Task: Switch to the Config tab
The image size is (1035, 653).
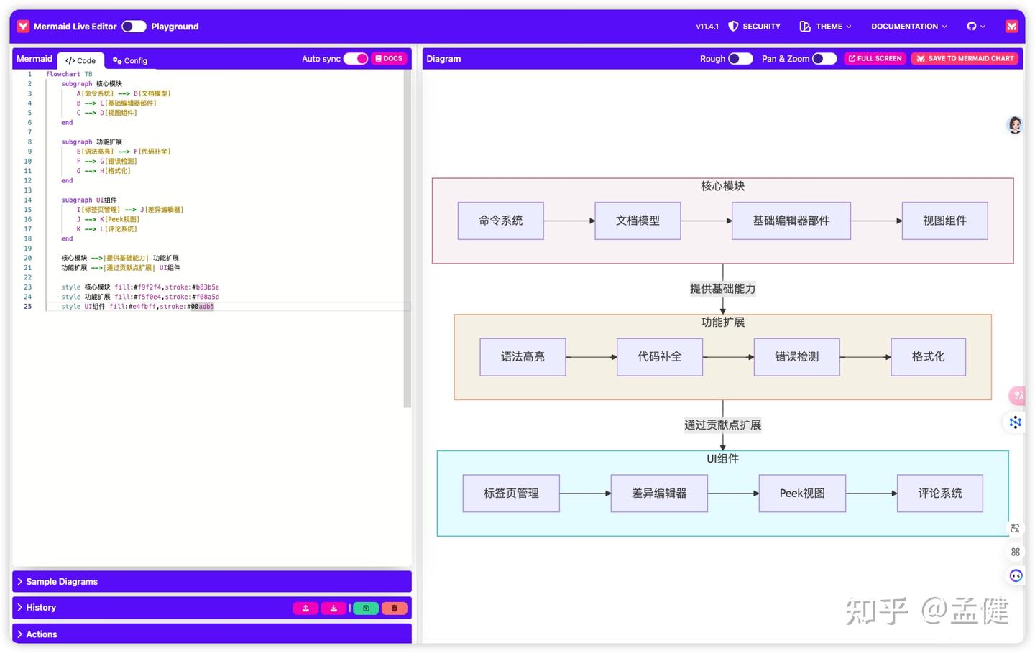Action: coord(129,60)
